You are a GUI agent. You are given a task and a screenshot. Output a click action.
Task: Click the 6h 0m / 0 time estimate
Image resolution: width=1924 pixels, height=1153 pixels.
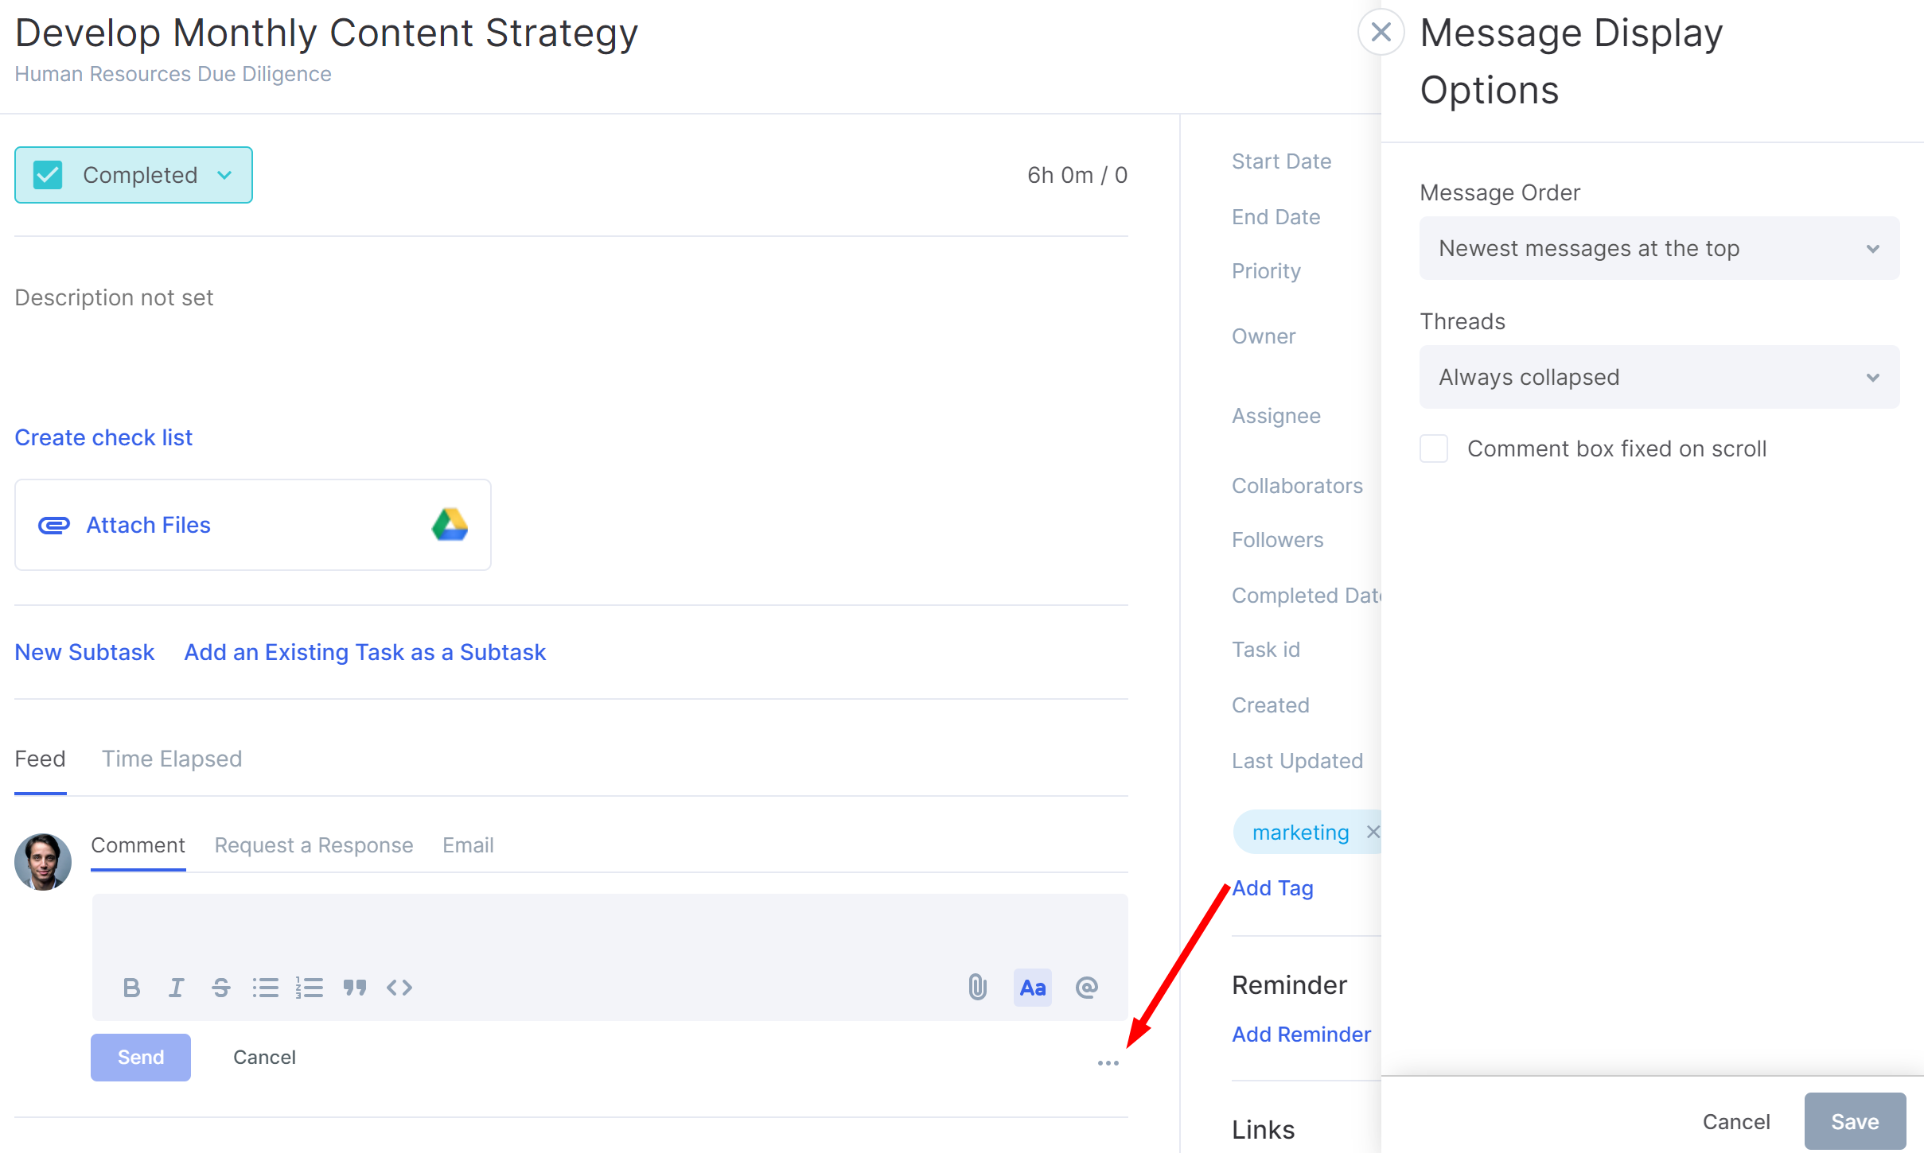1077,175
